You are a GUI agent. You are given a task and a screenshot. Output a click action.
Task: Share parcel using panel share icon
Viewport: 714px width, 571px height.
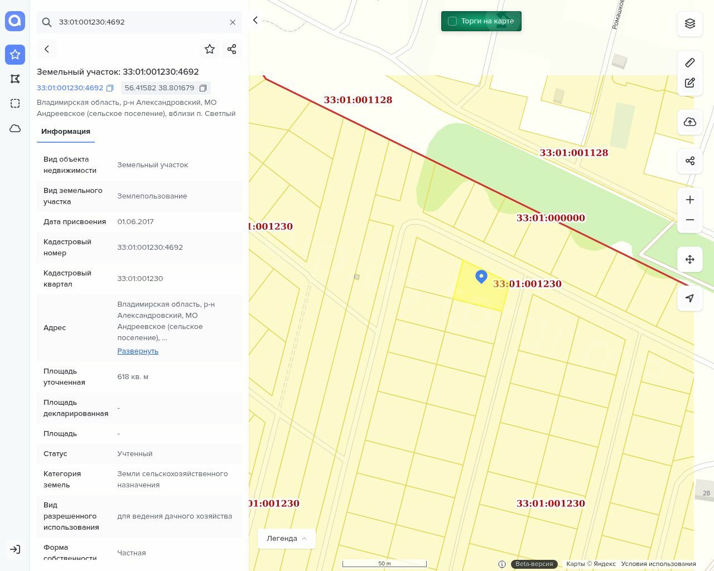pyautogui.click(x=232, y=49)
